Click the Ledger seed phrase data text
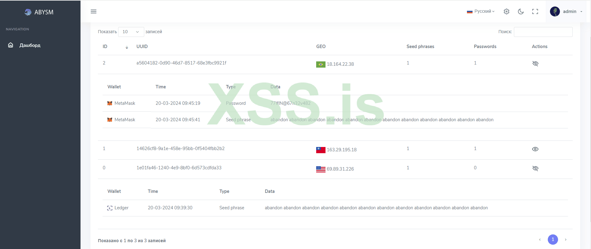 pos(376,208)
